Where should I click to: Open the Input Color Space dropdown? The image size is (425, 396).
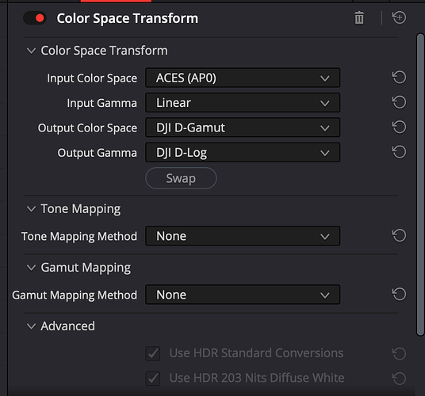[x=243, y=78]
